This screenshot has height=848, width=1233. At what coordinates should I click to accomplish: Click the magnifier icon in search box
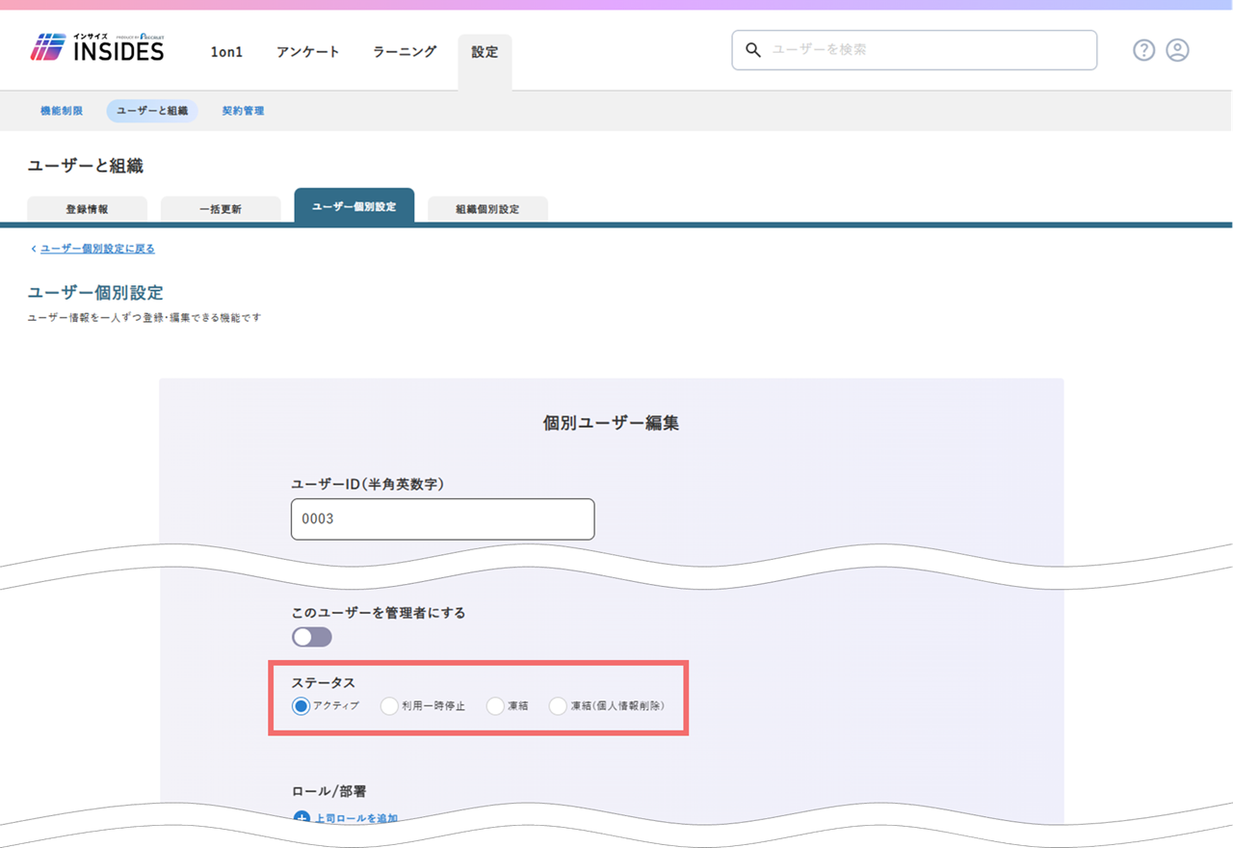(x=754, y=49)
